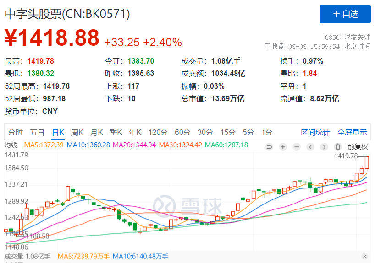Click the latest candlestick at 1419.78
Image resolution: width=375 pixels, height=263 pixels.
coord(367,163)
